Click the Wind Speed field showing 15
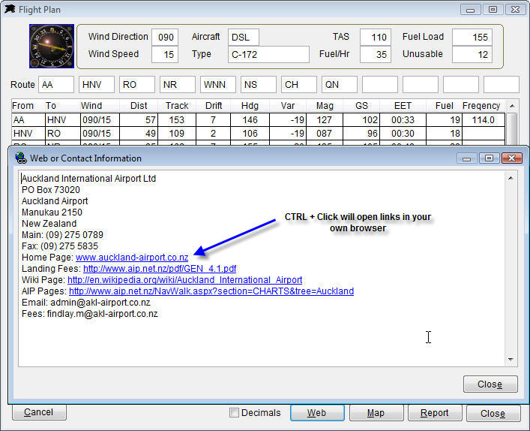The height and width of the screenshot is (431, 530). click(x=165, y=54)
